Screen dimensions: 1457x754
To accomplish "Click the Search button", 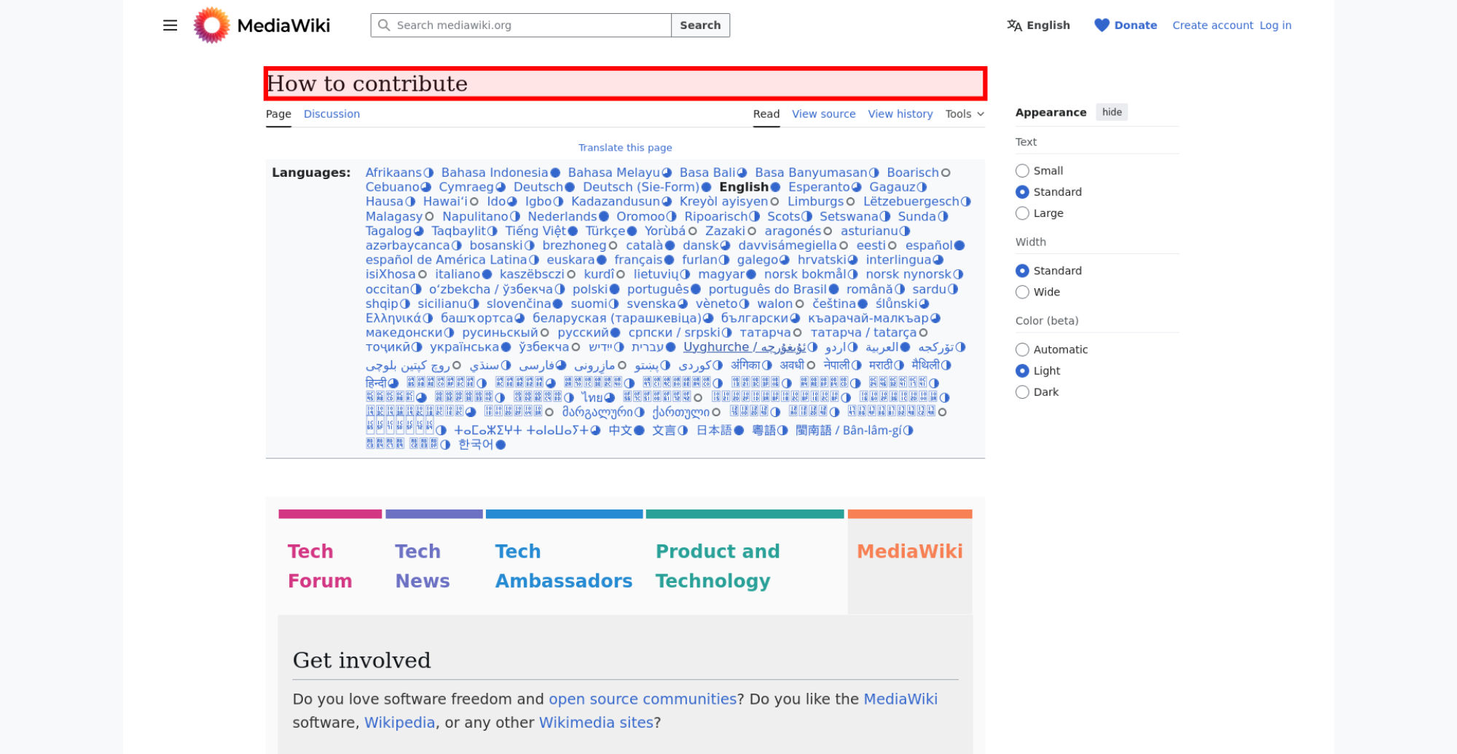I will (x=700, y=25).
